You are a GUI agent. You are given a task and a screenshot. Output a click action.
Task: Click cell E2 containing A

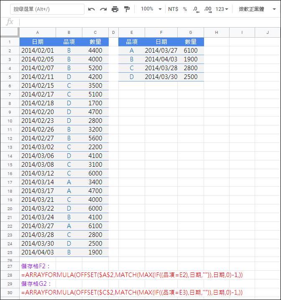pyautogui.click(x=132, y=51)
